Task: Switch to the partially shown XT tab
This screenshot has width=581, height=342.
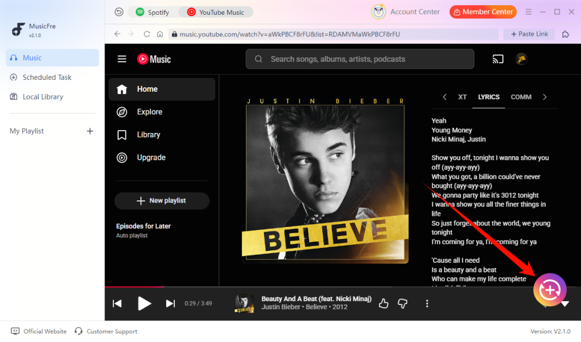Action: (x=462, y=97)
